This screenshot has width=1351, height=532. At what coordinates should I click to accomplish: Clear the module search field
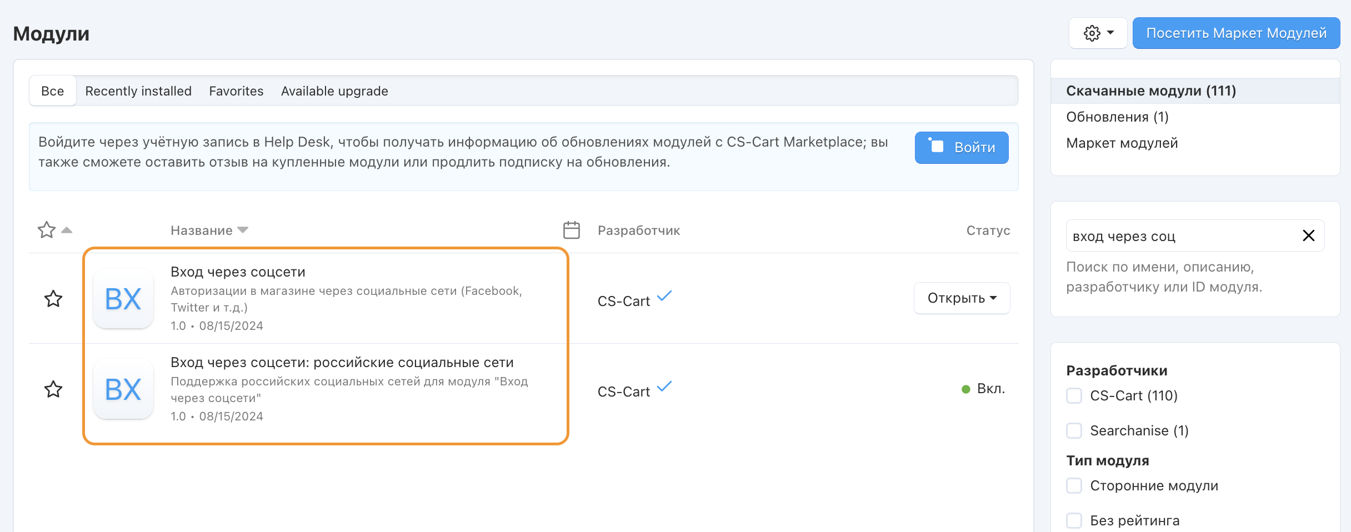pyautogui.click(x=1308, y=236)
